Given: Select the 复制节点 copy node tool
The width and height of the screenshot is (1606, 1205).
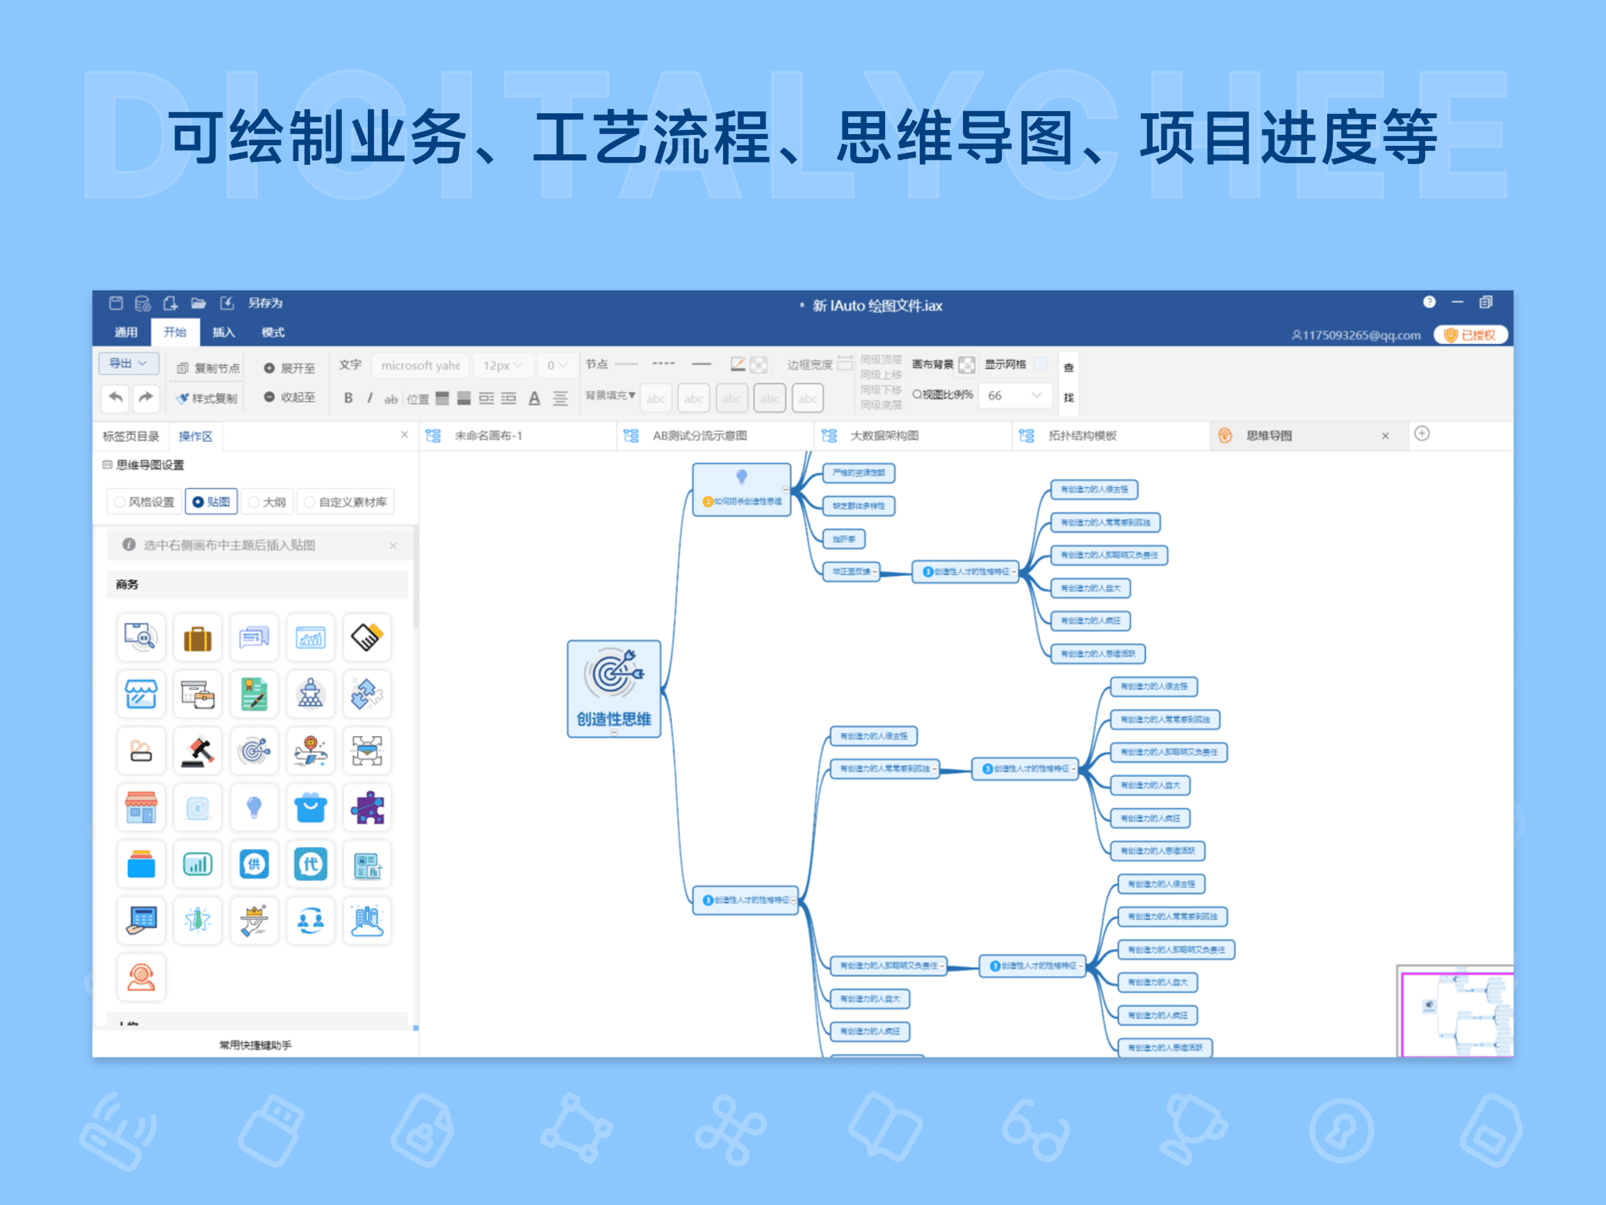Looking at the screenshot, I should 210,368.
